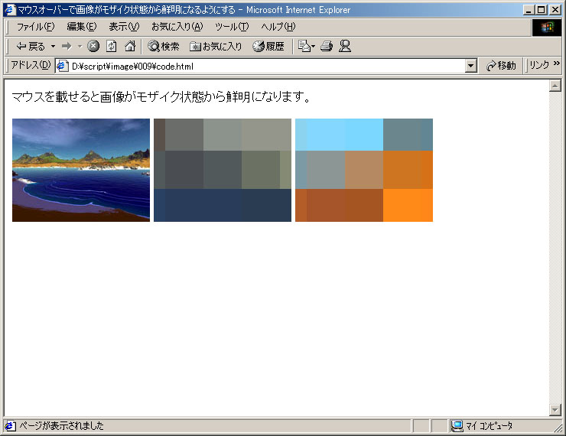Open the 表示(V) menu
This screenshot has height=436, width=566.
(x=124, y=26)
